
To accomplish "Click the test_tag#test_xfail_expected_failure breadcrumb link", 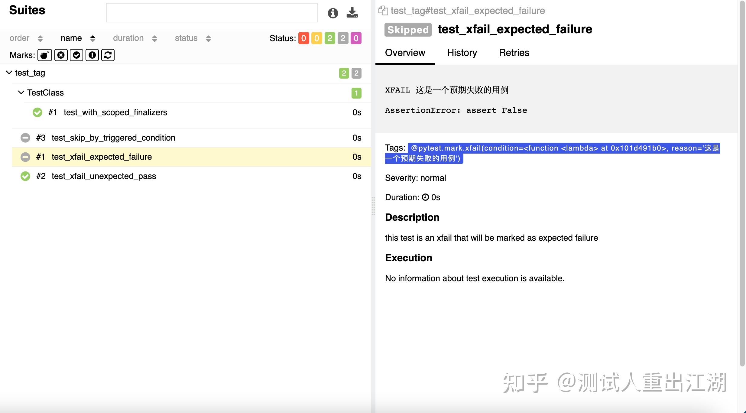I will coord(467,10).
